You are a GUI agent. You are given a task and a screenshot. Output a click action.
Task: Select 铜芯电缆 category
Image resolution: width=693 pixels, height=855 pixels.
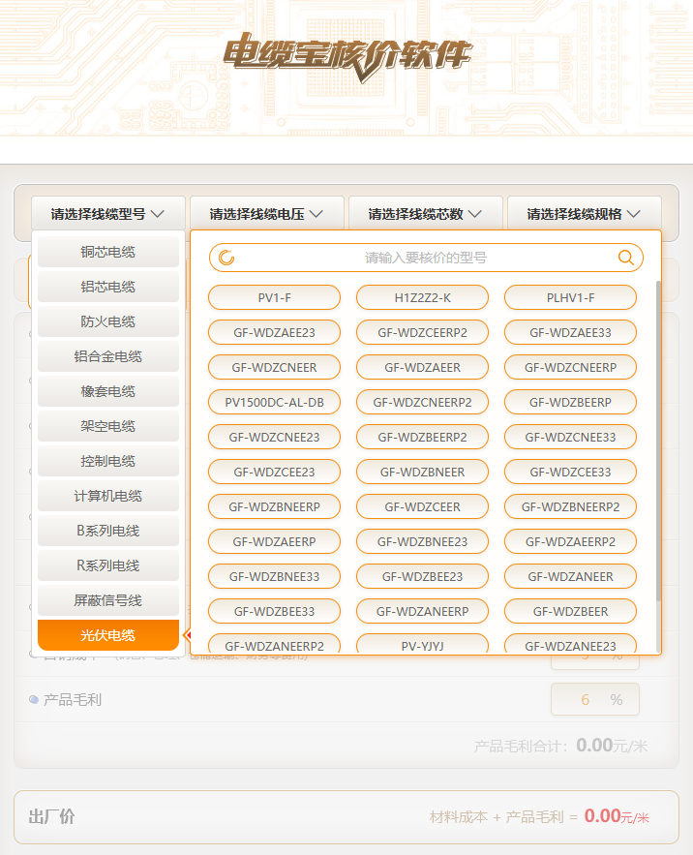[108, 252]
